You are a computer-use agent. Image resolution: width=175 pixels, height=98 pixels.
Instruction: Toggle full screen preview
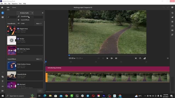pos(136,58)
